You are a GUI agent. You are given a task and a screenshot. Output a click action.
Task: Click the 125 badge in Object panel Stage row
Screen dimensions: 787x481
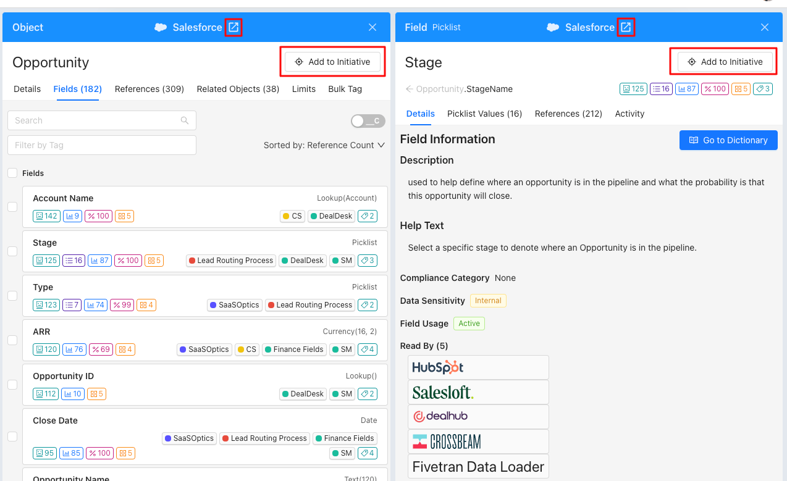coord(46,261)
